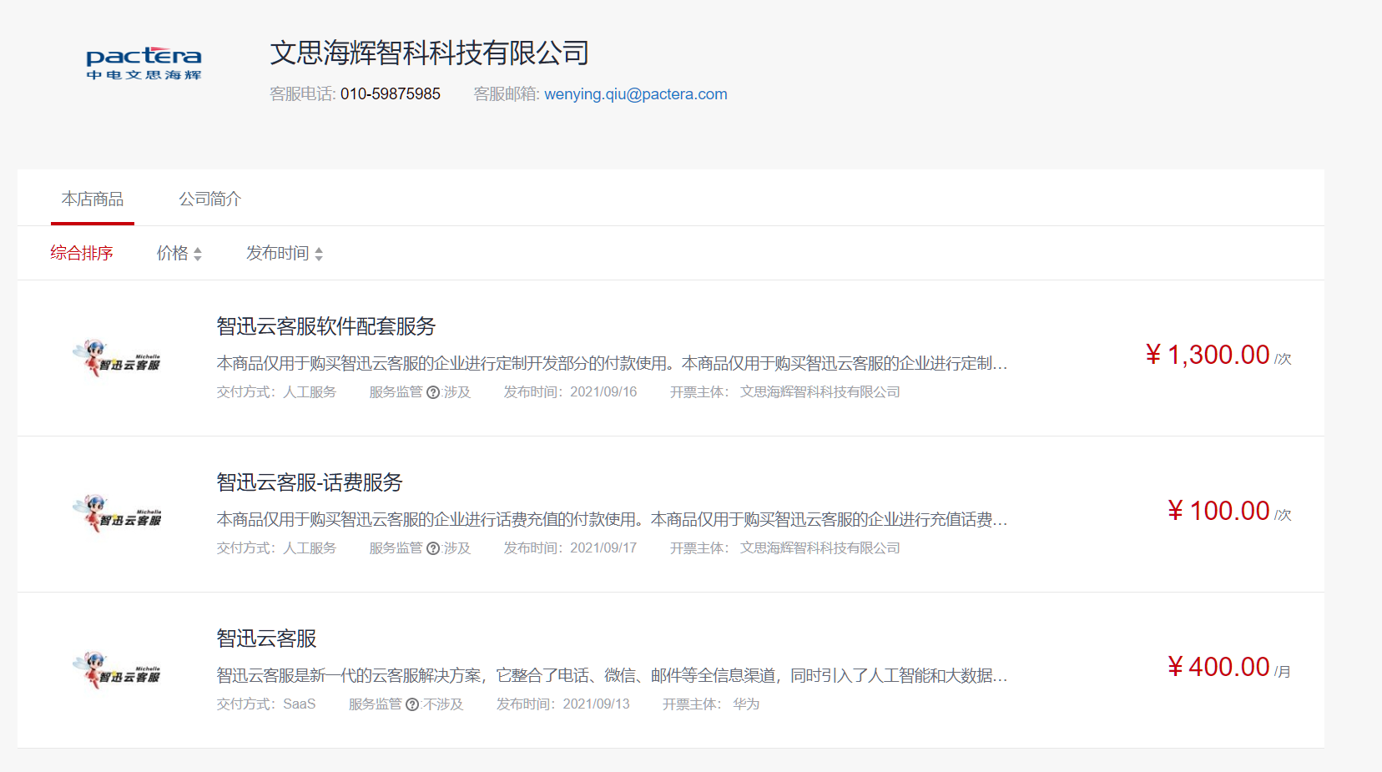Open the wenying.qiu@pactera.com email link
1382x772 pixels.
636,94
